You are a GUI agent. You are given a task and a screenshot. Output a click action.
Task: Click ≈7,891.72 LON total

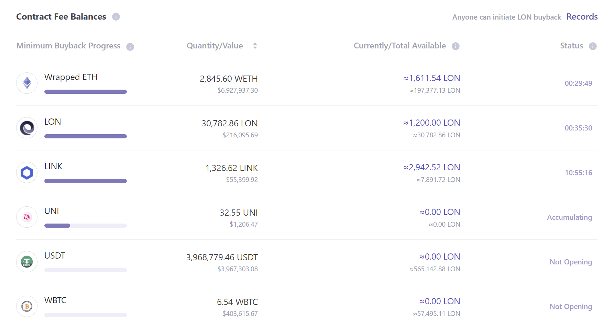tap(438, 180)
